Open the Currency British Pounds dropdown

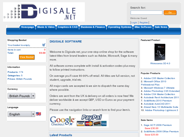(x=21, y=96)
